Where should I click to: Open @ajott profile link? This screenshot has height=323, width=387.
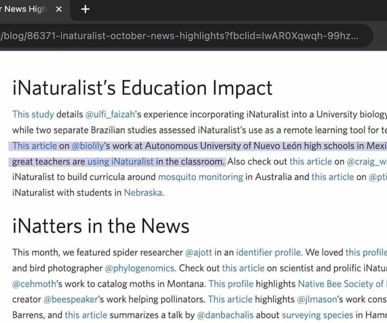[198, 252]
